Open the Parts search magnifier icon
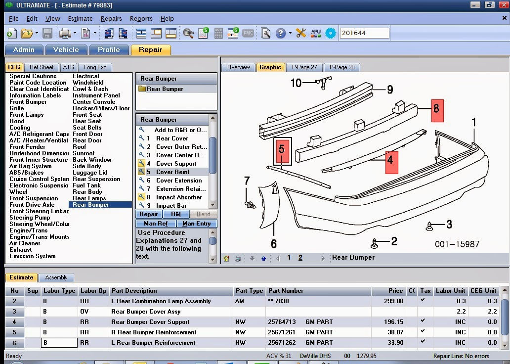510x364 pixels. pyautogui.click(x=188, y=33)
